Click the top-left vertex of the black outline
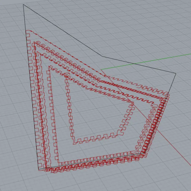Screen dimensions: 191x191 pyautogui.click(x=23, y=5)
